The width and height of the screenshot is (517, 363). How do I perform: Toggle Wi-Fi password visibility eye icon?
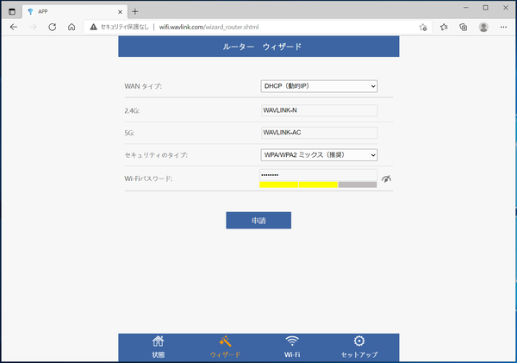(x=386, y=178)
